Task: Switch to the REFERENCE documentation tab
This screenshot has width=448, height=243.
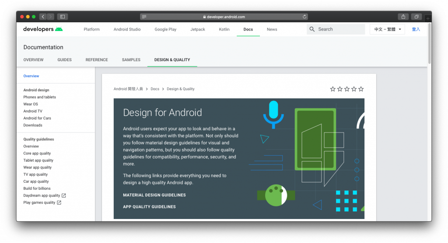Action: [x=97, y=60]
